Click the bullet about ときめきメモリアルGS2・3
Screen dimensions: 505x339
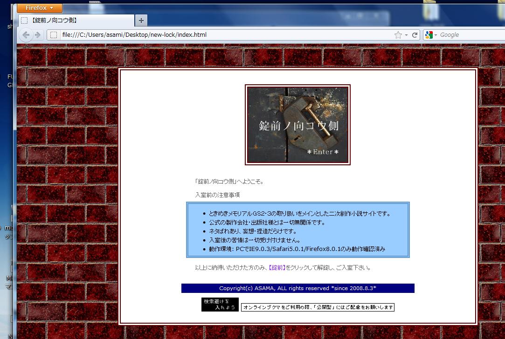pos(299,214)
